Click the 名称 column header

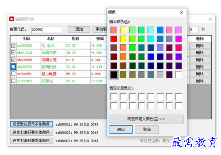(x=51, y=38)
